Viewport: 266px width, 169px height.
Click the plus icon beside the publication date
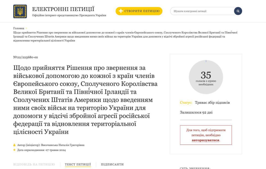pyautogui.click(x=14, y=150)
